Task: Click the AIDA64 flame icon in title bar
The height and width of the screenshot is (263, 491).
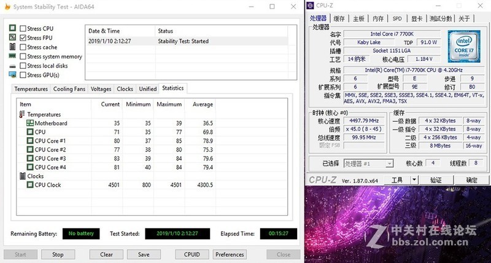Action: pyautogui.click(x=7, y=7)
